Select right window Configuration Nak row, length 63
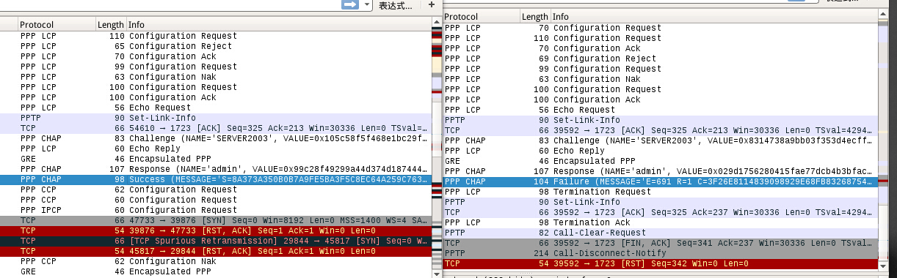The width and height of the screenshot is (897, 278). [x=660, y=79]
